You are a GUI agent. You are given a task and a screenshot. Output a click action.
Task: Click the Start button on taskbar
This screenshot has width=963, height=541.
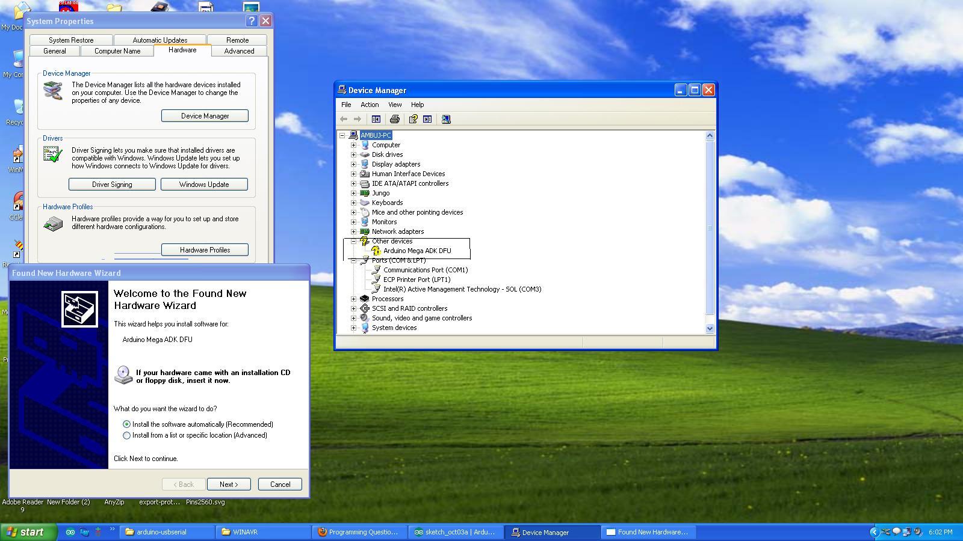tap(28, 532)
